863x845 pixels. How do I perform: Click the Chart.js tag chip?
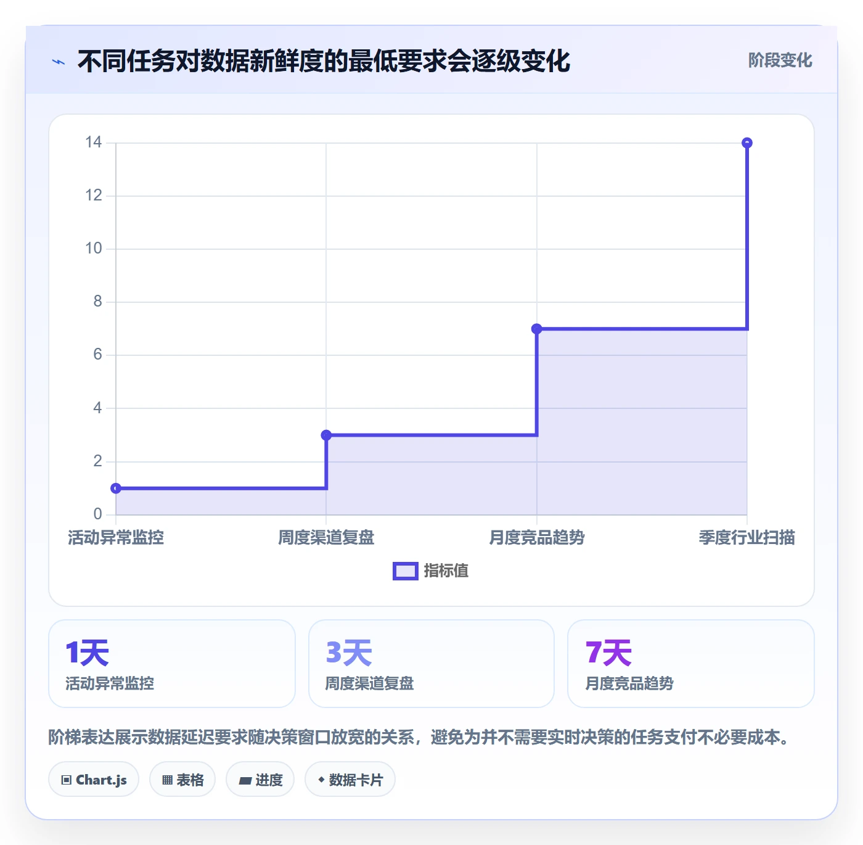coord(94,780)
